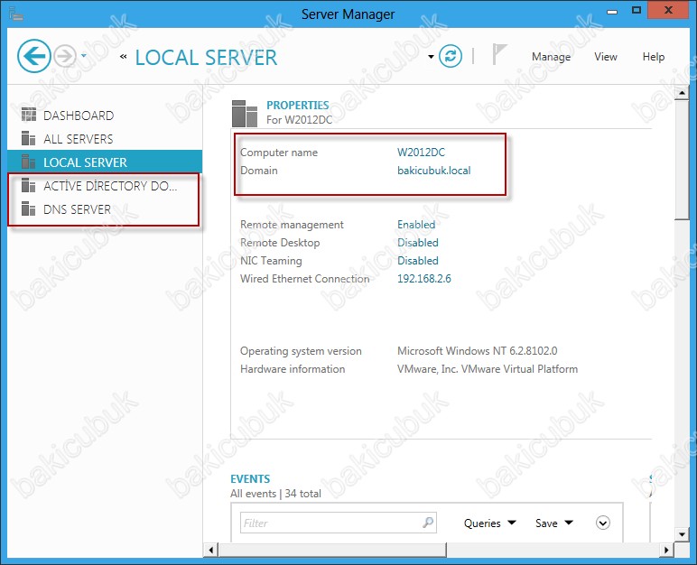Click the Local Server sidebar icon
The image size is (697, 565).
(x=29, y=162)
